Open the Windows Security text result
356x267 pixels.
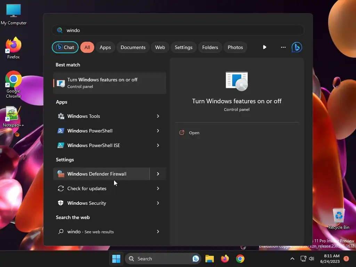(x=87, y=203)
